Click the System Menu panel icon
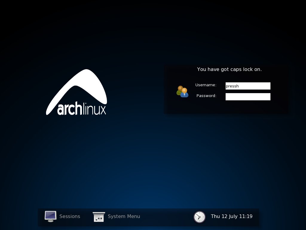306x230 pixels. 99,217
